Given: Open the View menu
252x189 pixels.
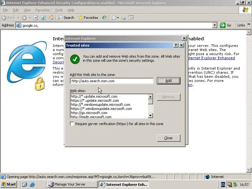Looking at the screenshot, I should pos(27,10).
